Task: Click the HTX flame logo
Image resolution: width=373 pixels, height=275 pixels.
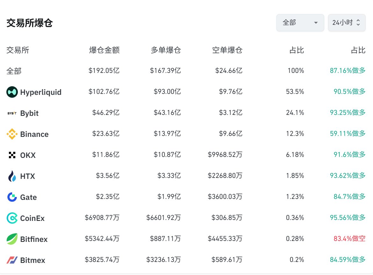Action: point(12,176)
